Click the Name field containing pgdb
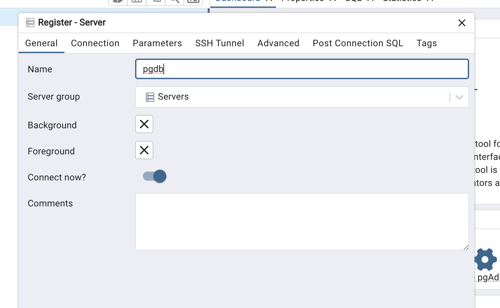 (302, 69)
